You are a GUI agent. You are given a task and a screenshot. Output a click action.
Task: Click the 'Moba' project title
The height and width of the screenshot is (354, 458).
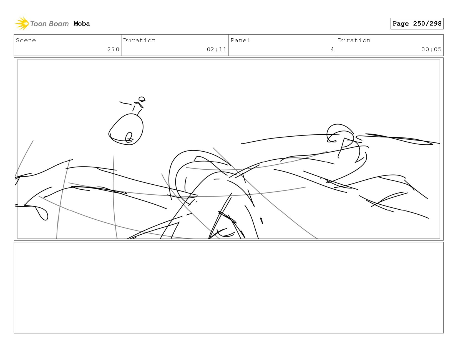pos(82,24)
